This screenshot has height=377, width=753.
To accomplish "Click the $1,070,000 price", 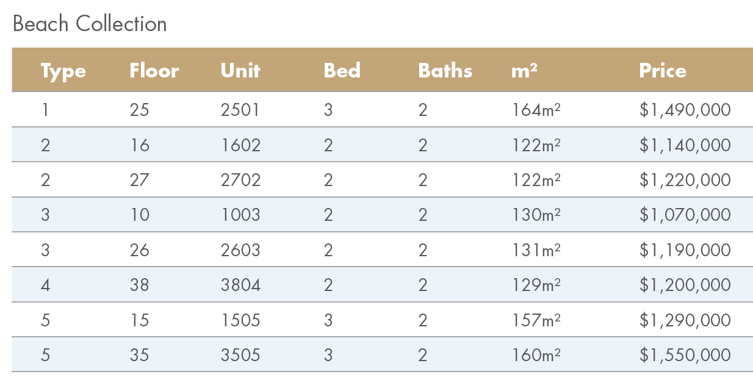I will tap(685, 215).
